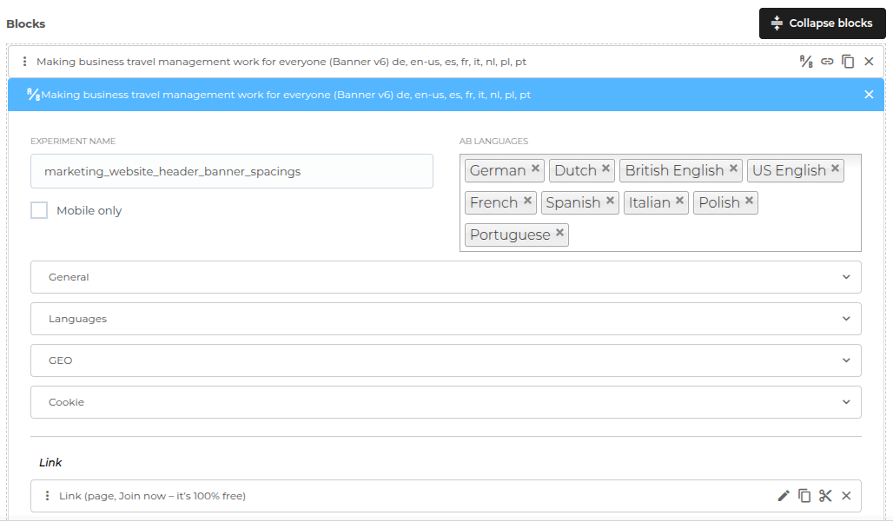Viewport: 893px width, 522px height.
Task: Click the A/B test icon in banner block header
Action: (806, 62)
